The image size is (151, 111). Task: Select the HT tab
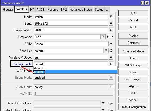(x=32, y=9)
